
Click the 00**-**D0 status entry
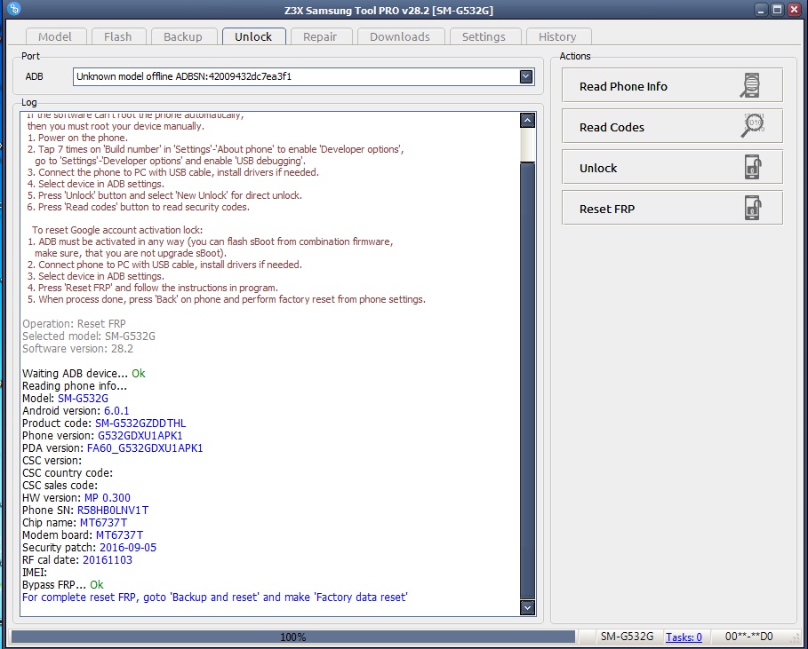(x=748, y=637)
